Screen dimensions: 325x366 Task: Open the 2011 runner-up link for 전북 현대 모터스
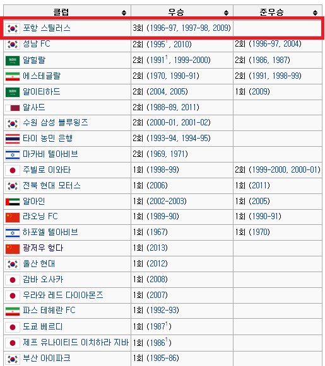click(x=259, y=185)
